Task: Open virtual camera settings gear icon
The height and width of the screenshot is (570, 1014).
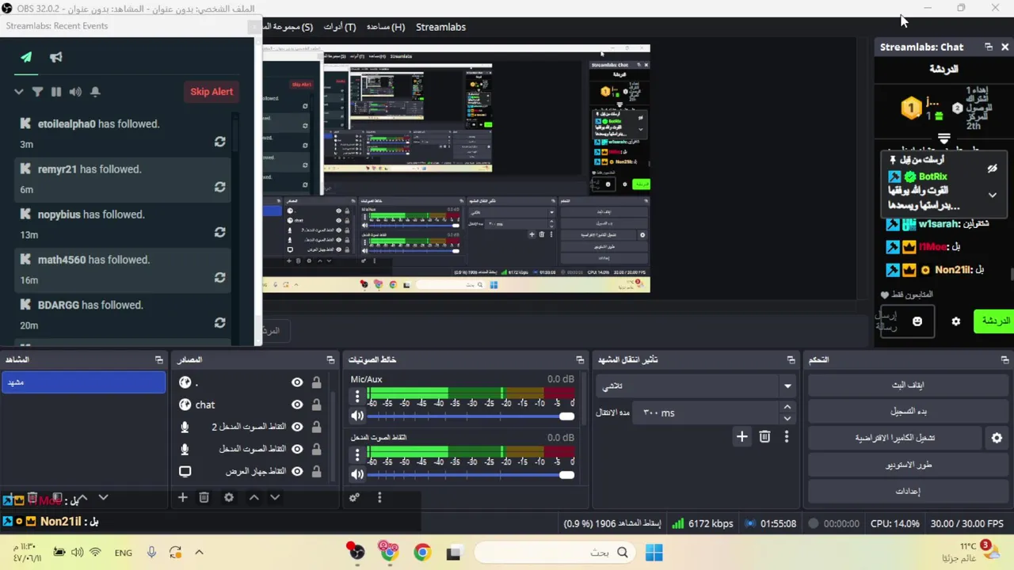Action: 997,438
